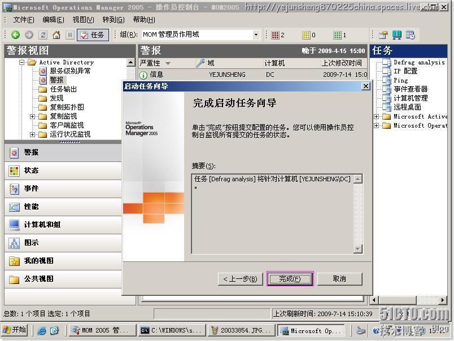Click the Refresh toolbar icon
454x341 pixels.
pos(43,35)
